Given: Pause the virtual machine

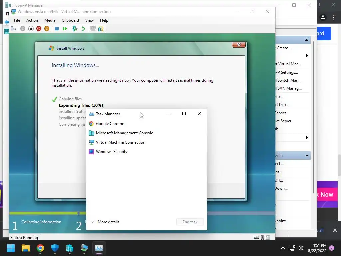Looking at the screenshot, I should click(57, 29).
